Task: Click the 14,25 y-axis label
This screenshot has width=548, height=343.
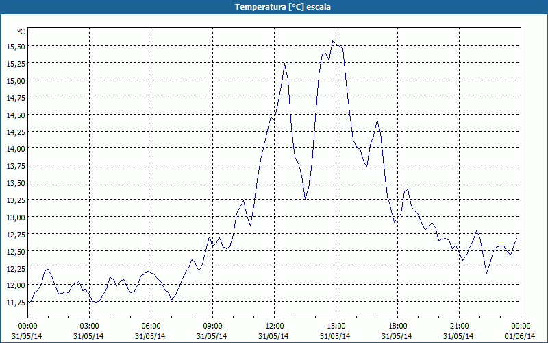Action: pyautogui.click(x=16, y=132)
